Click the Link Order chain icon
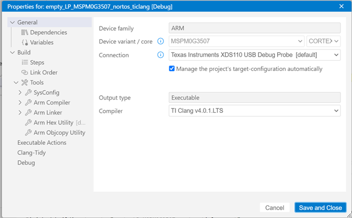Image resolution: width=352 pixels, height=218 pixels. click(24, 72)
